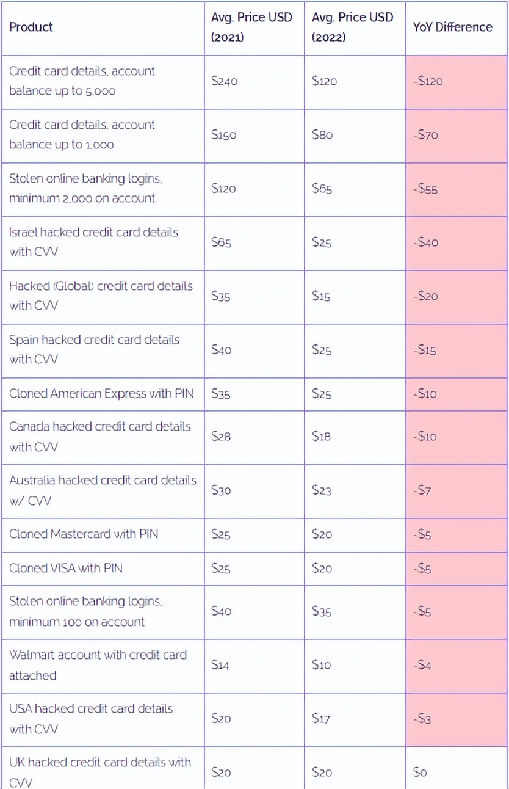Click the -$7 difference cell
This screenshot has width=509, height=789.
(422, 490)
